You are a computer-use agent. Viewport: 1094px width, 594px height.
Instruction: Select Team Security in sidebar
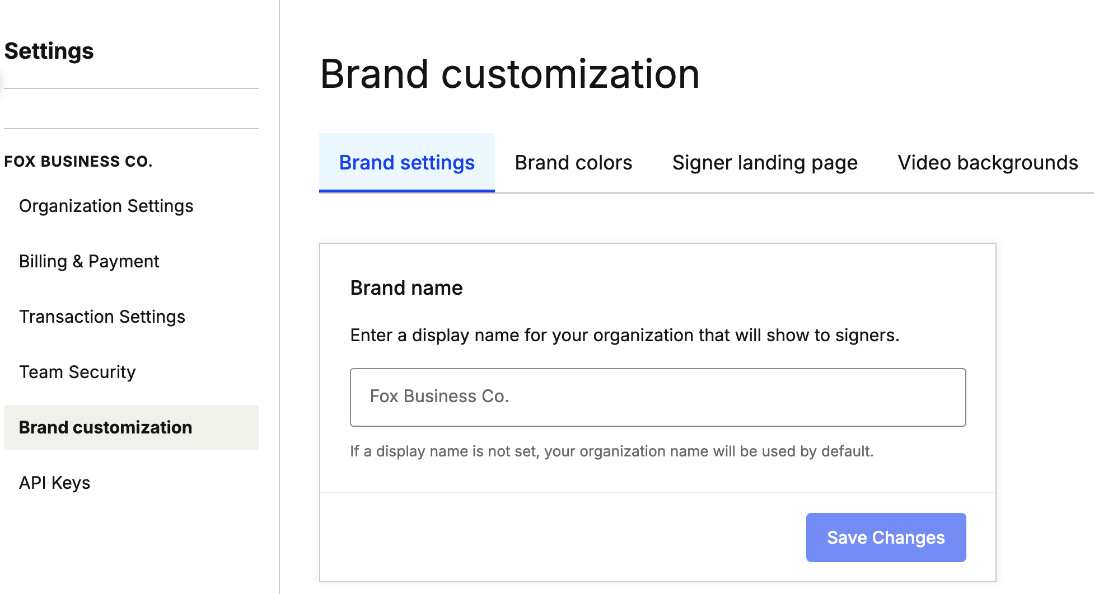pos(77,372)
